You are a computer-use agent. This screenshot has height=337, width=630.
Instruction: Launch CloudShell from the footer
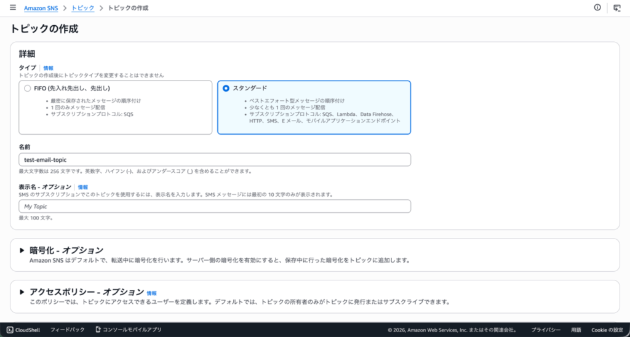pyautogui.click(x=24, y=330)
